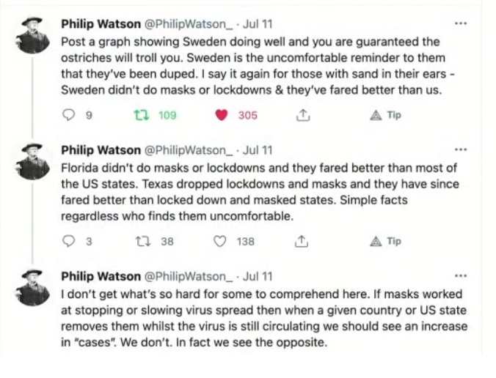
Task: Open Jul 11 timestamp on third tweet
Action: [x=257, y=276]
